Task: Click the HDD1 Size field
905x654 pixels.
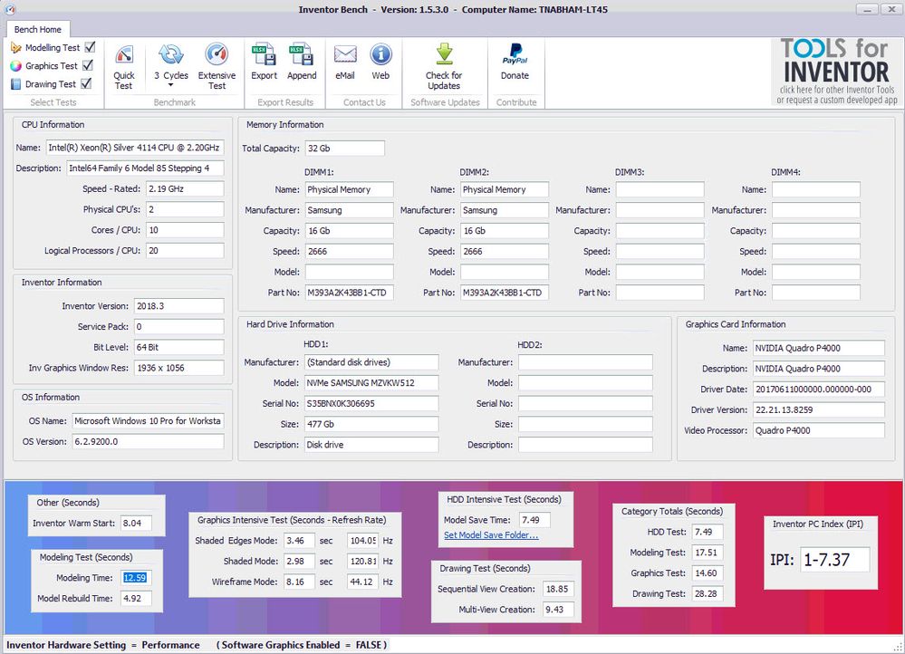Action: click(371, 424)
